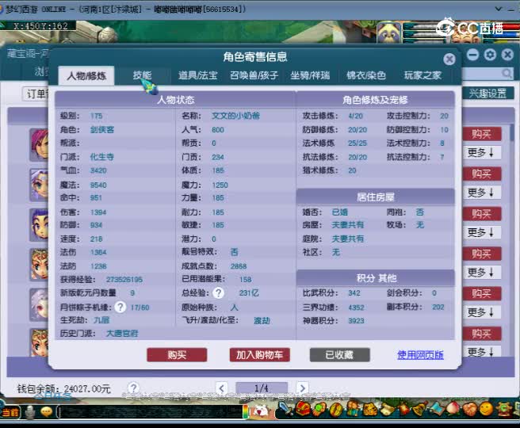This screenshot has width=520, height=428.
Task: Click the golden bell icon in bottom bar
Action: point(421,408)
